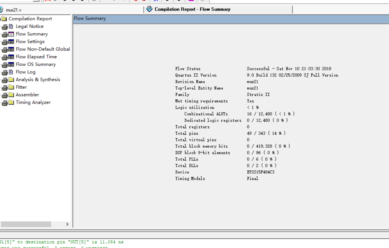Select the Timing Analyzer folder label
Viewport: 389px width, 248px height.
coord(33,102)
